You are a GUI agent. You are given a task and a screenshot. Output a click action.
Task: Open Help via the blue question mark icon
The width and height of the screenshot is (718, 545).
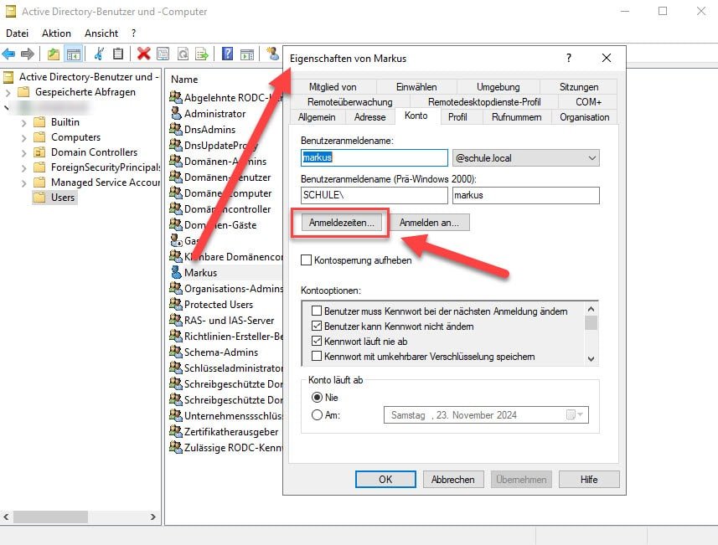pyautogui.click(x=229, y=53)
